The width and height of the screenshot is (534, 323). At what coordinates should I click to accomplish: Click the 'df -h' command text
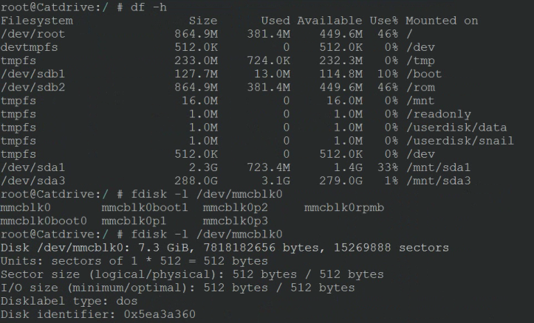click(148, 7)
